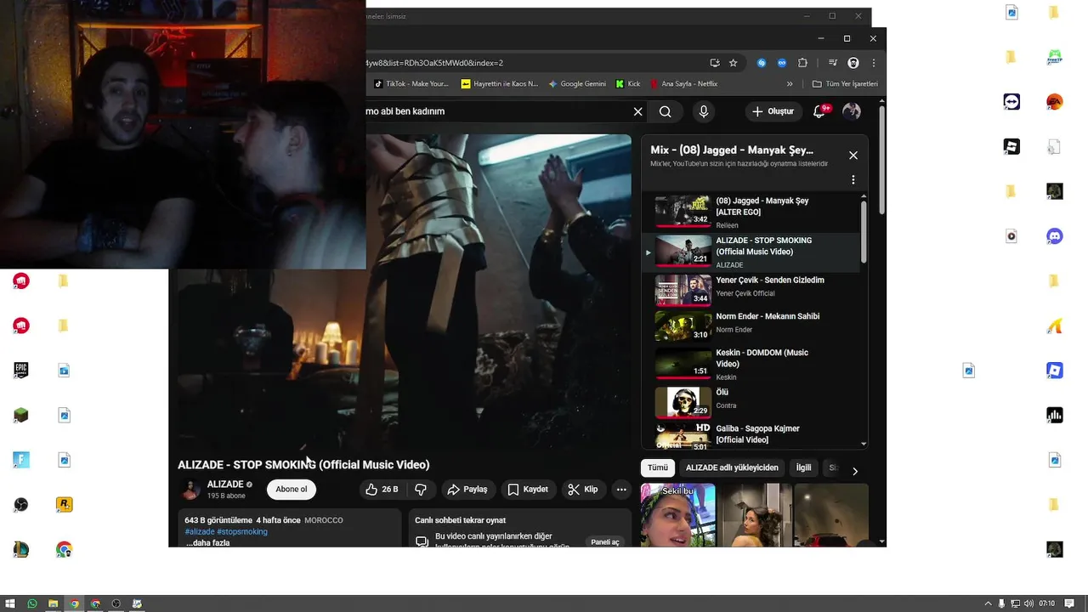This screenshot has width=1088, height=612.
Task: Expand the bookmarks overflow chevron
Action: click(790, 84)
